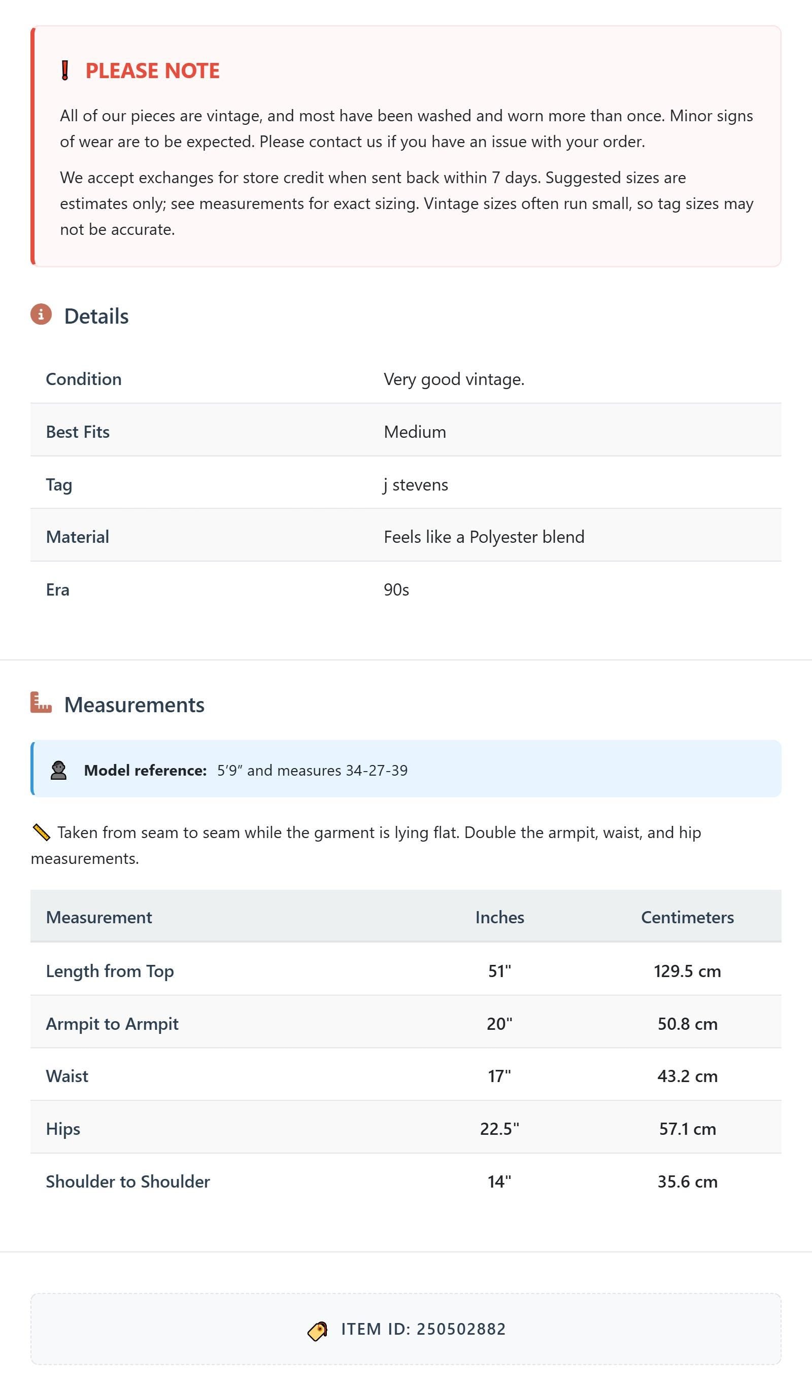
Task: Click the Centimeters column header
Action: [x=687, y=917]
